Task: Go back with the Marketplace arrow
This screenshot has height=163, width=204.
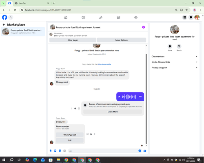Action: (x=4, y=24)
